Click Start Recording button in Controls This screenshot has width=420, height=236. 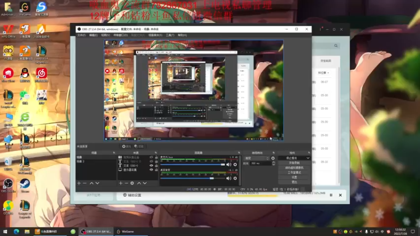(294, 163)
